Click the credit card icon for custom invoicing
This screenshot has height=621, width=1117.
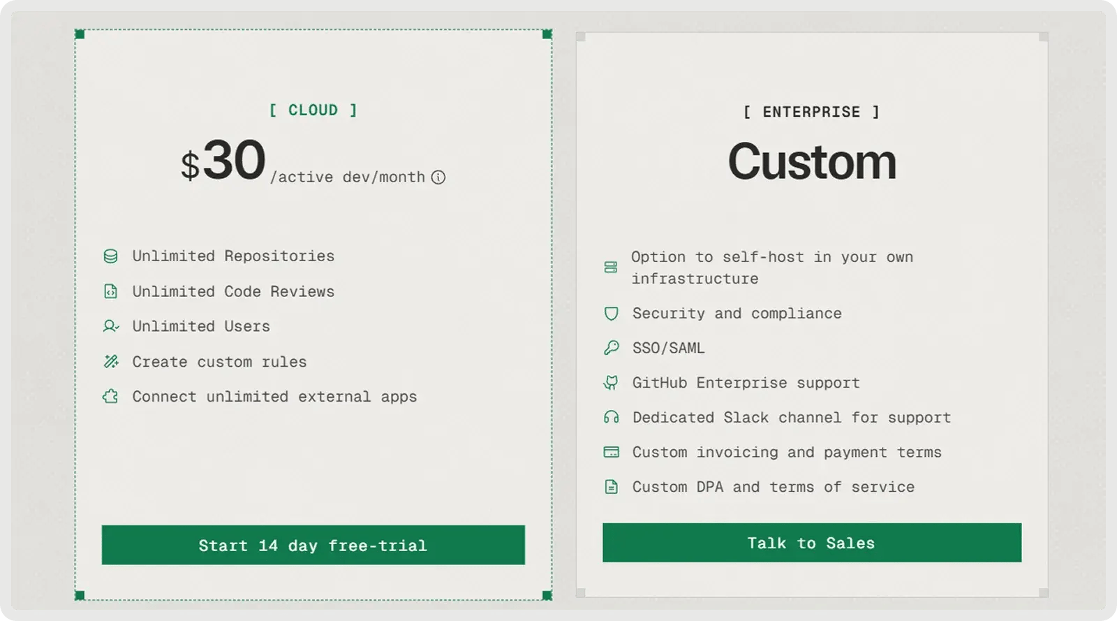point(611,452)
